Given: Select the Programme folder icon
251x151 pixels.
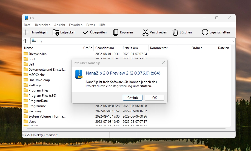Looking at the screenshot, I should (x=25, y=106).
